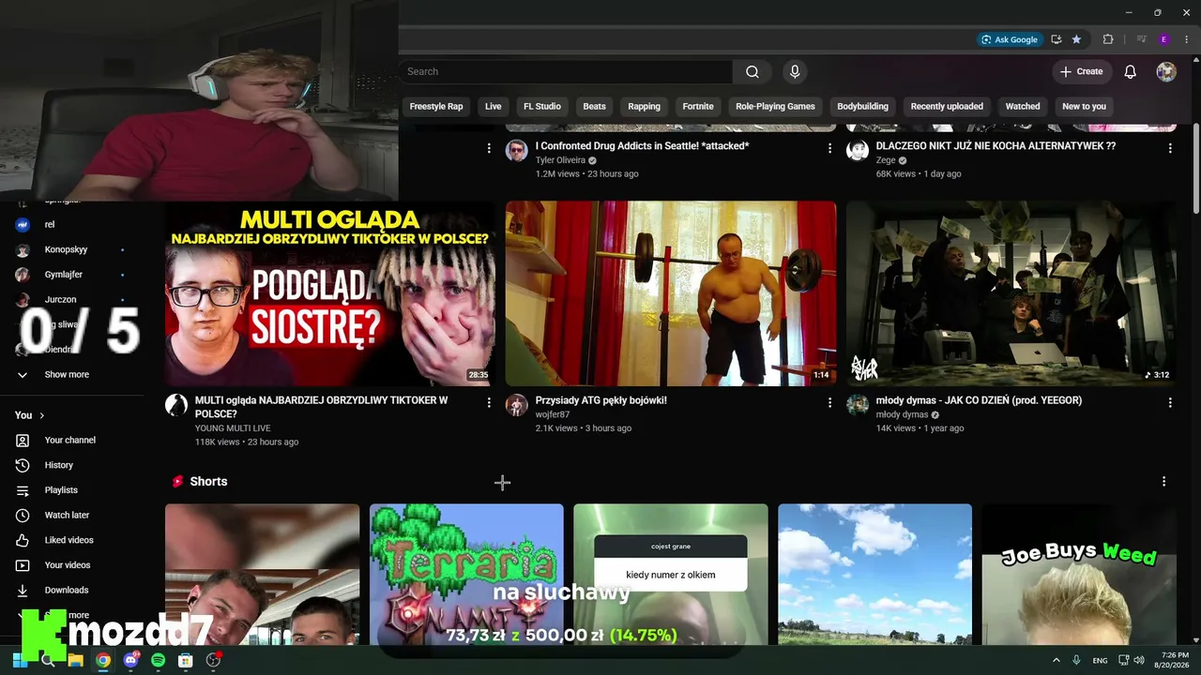Click the search magnifier button
This screenshot has height=675, width=1201.
coord(753,72)
